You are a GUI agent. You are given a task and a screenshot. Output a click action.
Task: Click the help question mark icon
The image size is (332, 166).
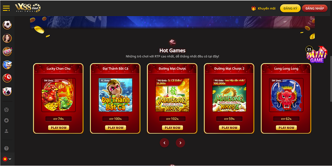[x=7, y=148]
